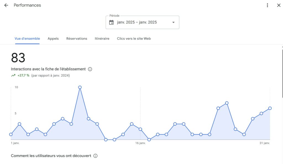Screen dimensions: 283x164
Task: Select the Vue d'ensemble tab
Action: (x=27, y=39)
